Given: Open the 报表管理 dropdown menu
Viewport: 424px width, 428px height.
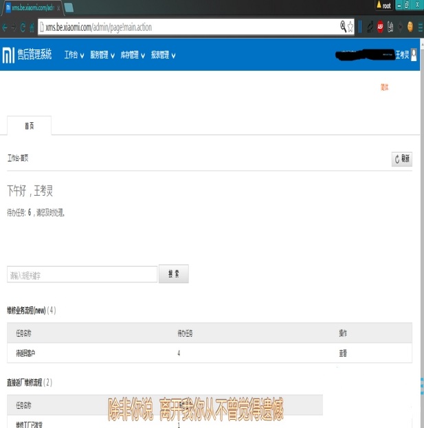Looking at the screenshot, I should (x=164, y=55).
